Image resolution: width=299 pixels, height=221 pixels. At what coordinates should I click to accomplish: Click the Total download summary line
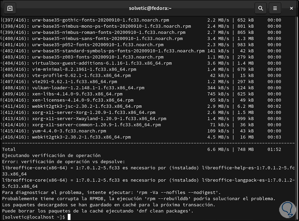9,150
